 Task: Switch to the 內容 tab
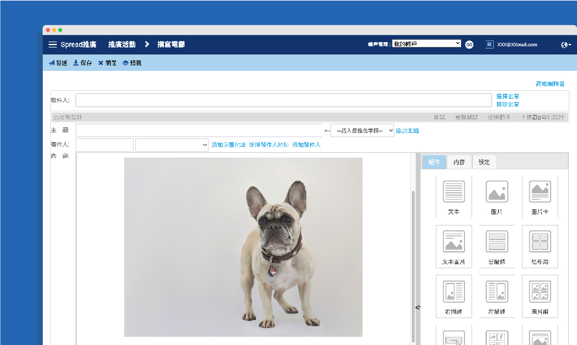pos(459,162)
